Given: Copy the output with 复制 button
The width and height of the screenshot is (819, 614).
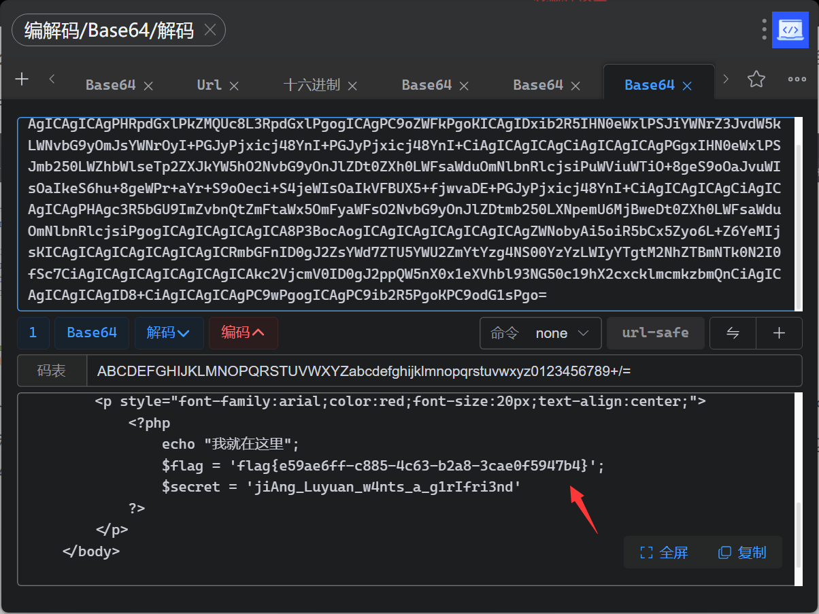Looking at the screenshot, I should click(742, 552).
